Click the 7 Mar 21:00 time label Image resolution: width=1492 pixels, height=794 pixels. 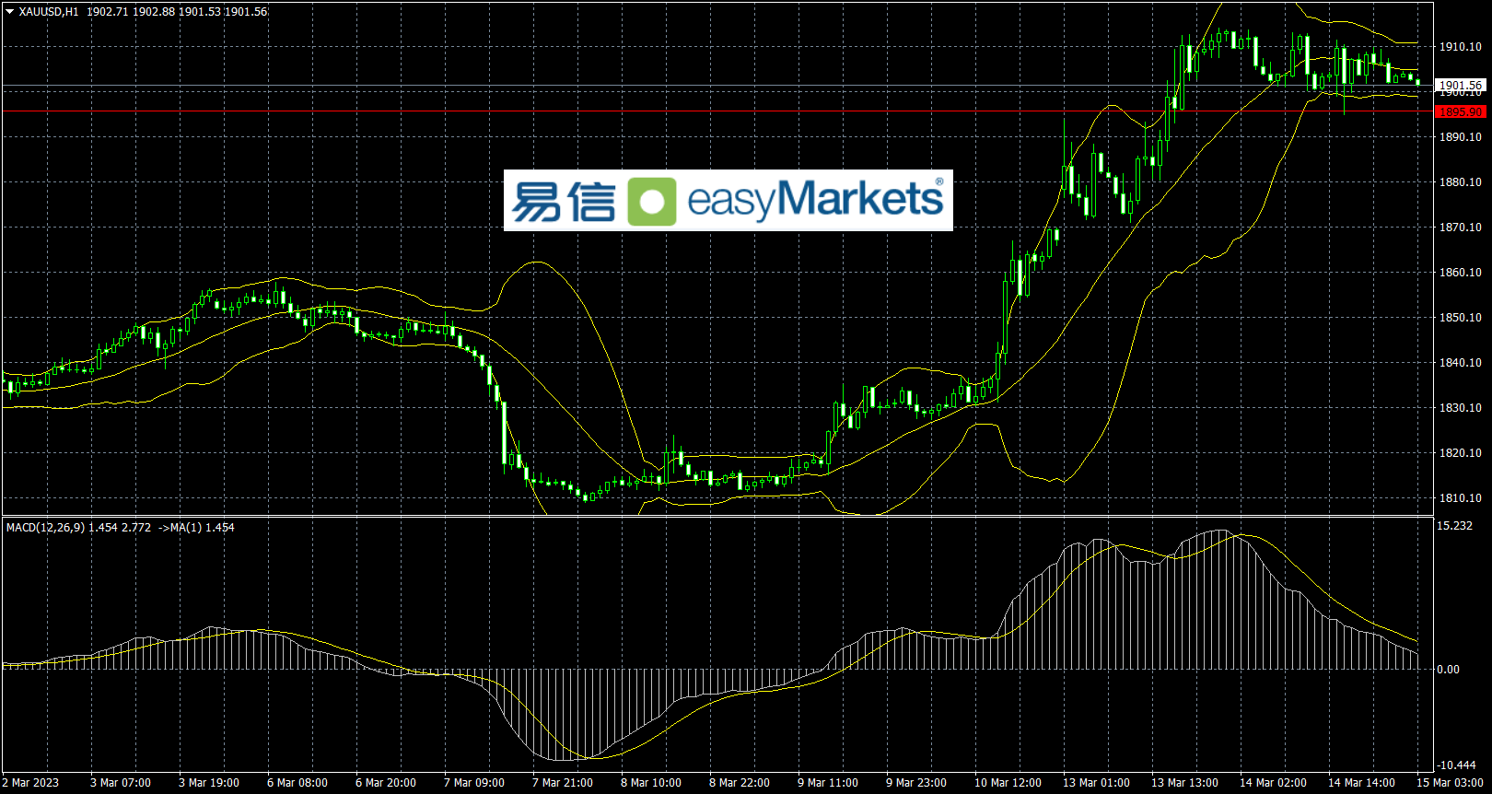point(563,783)
